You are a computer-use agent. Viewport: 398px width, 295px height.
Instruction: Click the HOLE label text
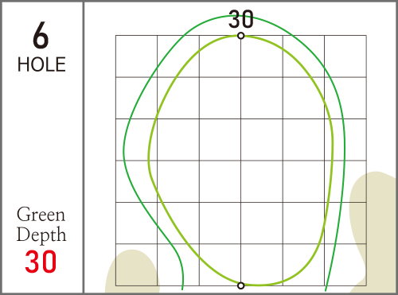(41, 64)
